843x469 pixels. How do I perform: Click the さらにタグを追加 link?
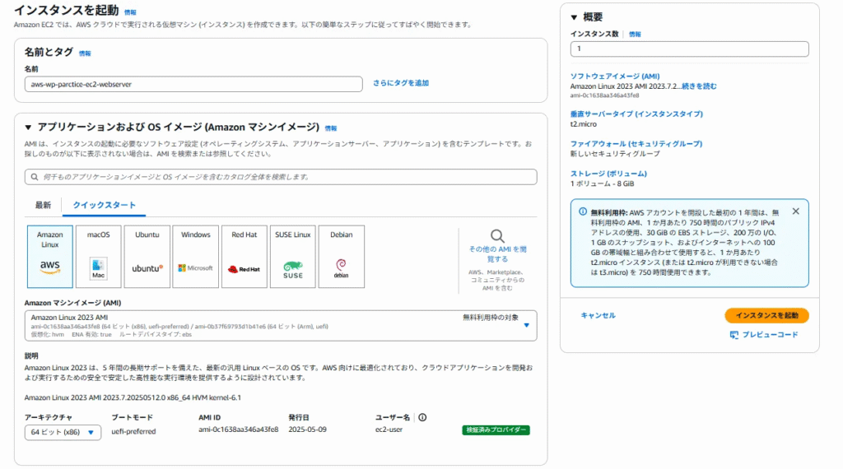pyautogui.click(x=401, y=83)
